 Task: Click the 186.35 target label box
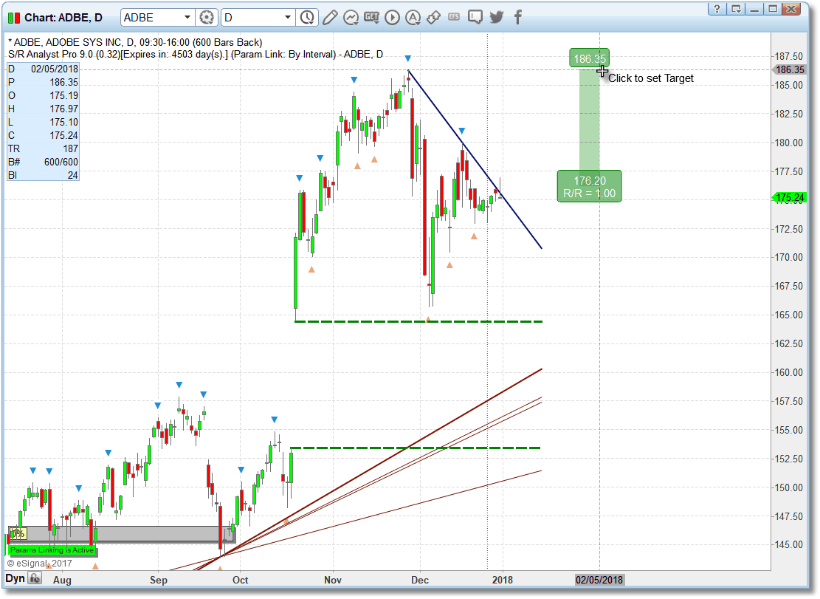click(590, 58)
